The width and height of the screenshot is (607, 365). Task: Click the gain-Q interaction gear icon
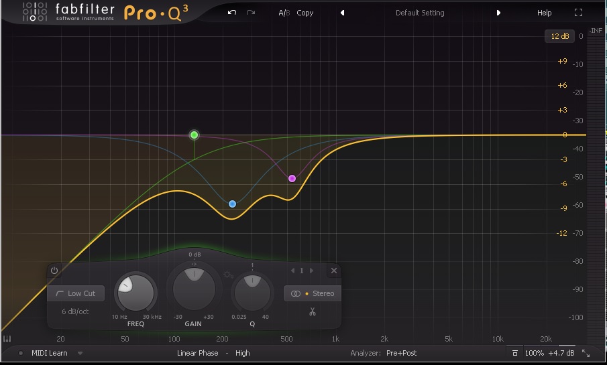pyautogui.click(x=228, y=275)
